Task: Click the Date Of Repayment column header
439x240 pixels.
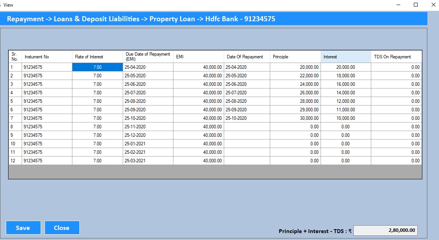Action: coord(247,57)
